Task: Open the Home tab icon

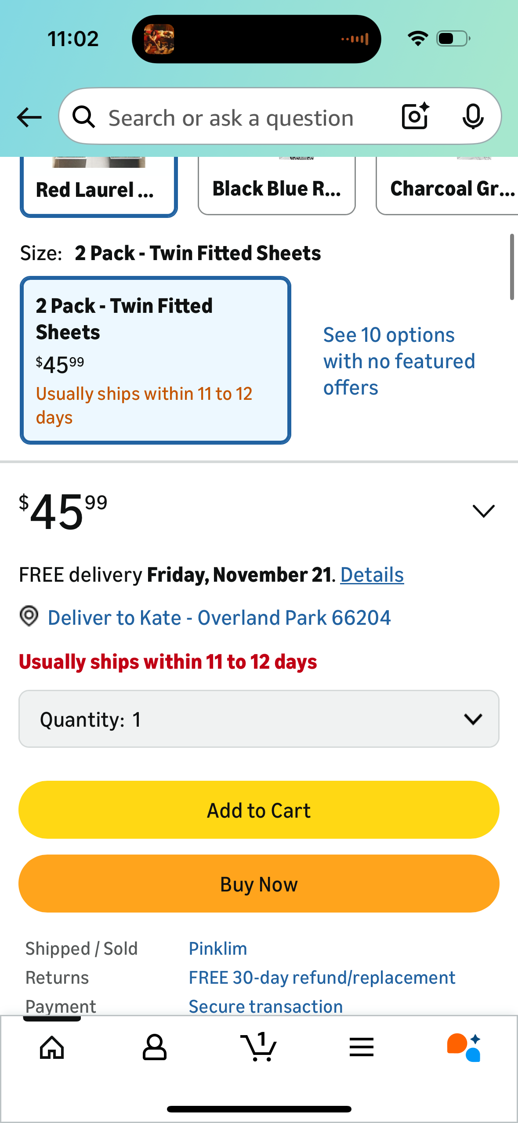Action: click(52, 1047)
